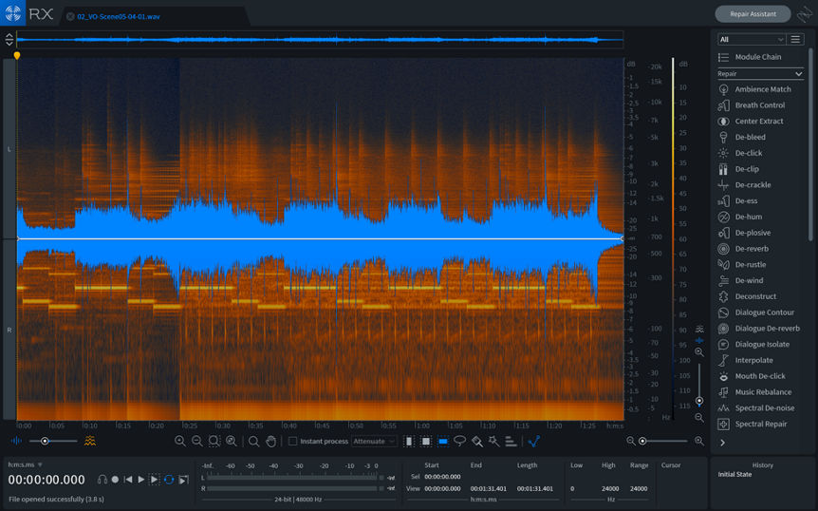Toggle loop playback button
This screenshot has height=511, width=818.
(168, 480)
